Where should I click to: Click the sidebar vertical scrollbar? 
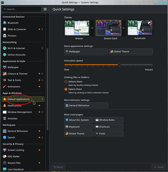click(x=47, y=89)
